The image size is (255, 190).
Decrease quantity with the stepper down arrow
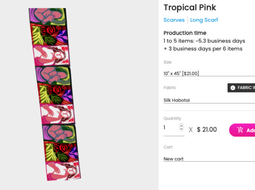[x=181, y=129]
